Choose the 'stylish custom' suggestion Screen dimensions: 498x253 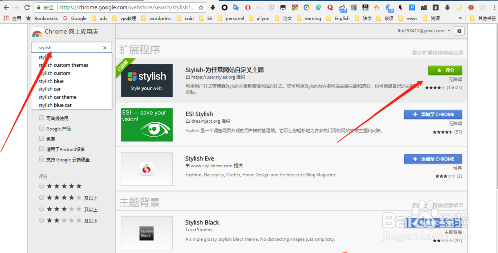[71, 73]
